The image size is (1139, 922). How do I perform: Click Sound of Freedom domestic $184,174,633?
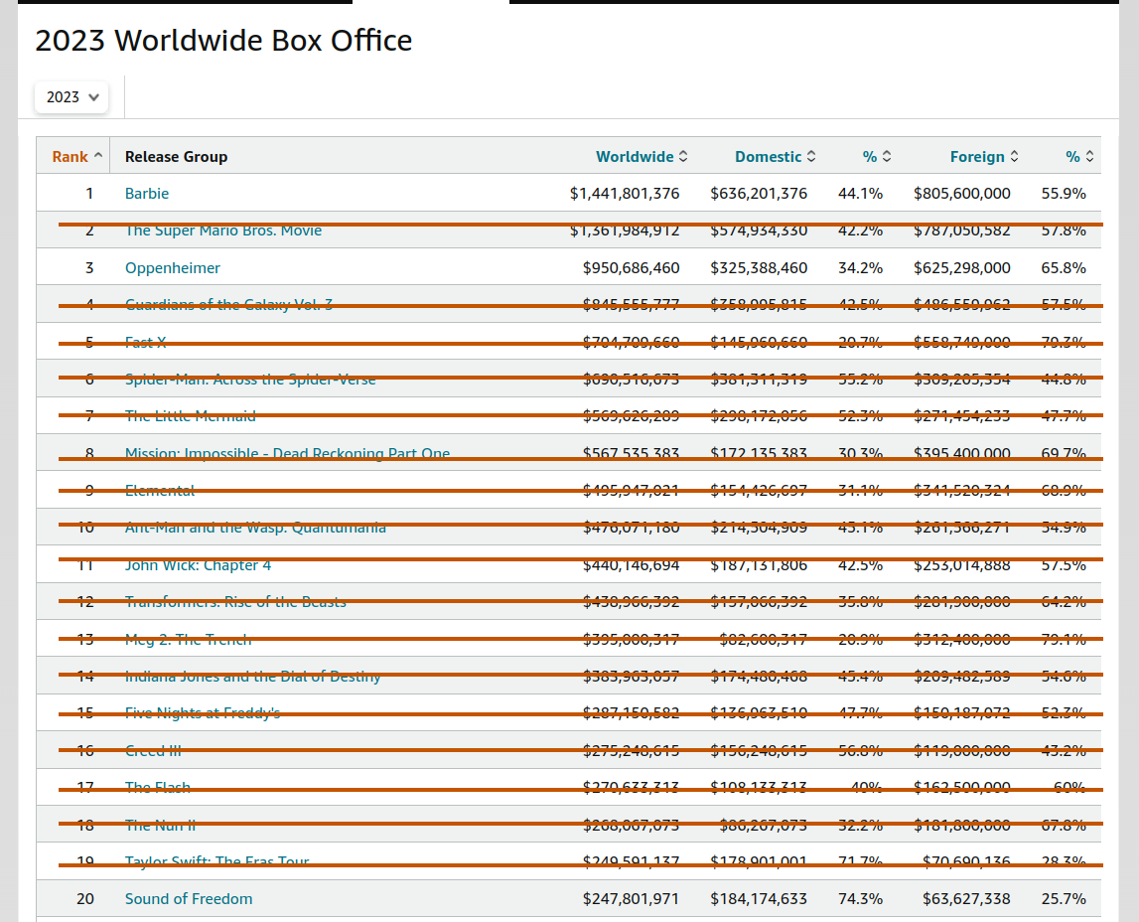point(759,899)
